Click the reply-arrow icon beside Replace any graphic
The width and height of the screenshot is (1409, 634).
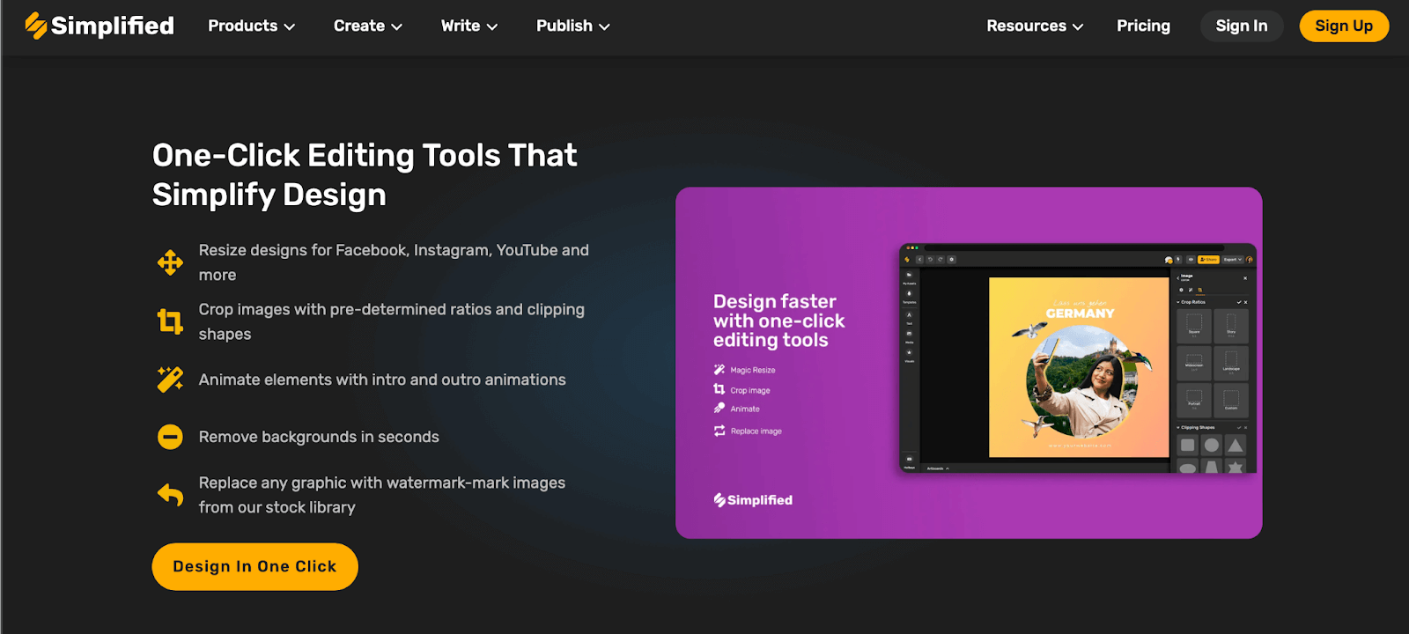coord(170,495)
